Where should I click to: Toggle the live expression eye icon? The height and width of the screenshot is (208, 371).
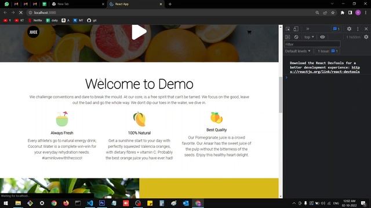[322, 37]
